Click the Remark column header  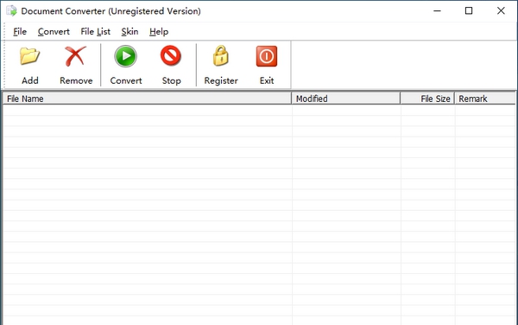485,99
